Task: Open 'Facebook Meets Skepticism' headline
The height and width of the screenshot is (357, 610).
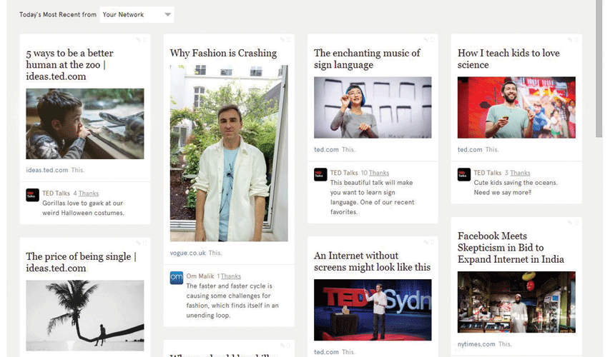Action: [x=511, y=248]
